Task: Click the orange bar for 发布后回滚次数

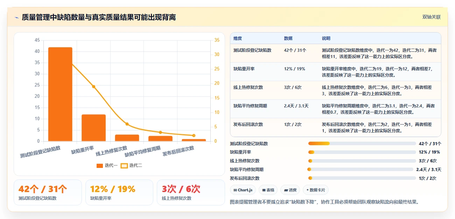Action: (194, 140)
